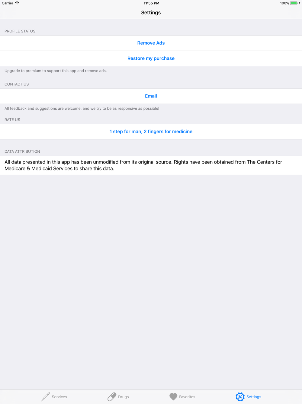Click the Carrier label in the status bar
This screenshot has width=302, height=404.
coord(8,3)
